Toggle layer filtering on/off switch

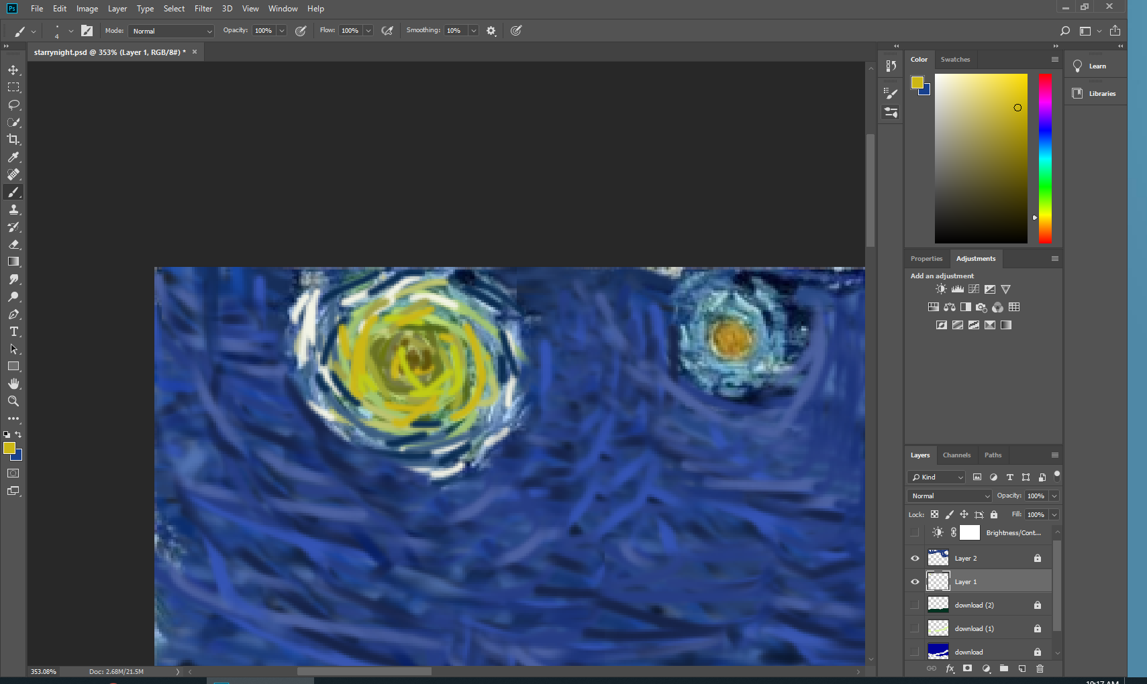click(1057, 476)
